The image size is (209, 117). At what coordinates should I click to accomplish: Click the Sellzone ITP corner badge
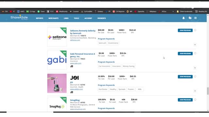tap(64, 30)
